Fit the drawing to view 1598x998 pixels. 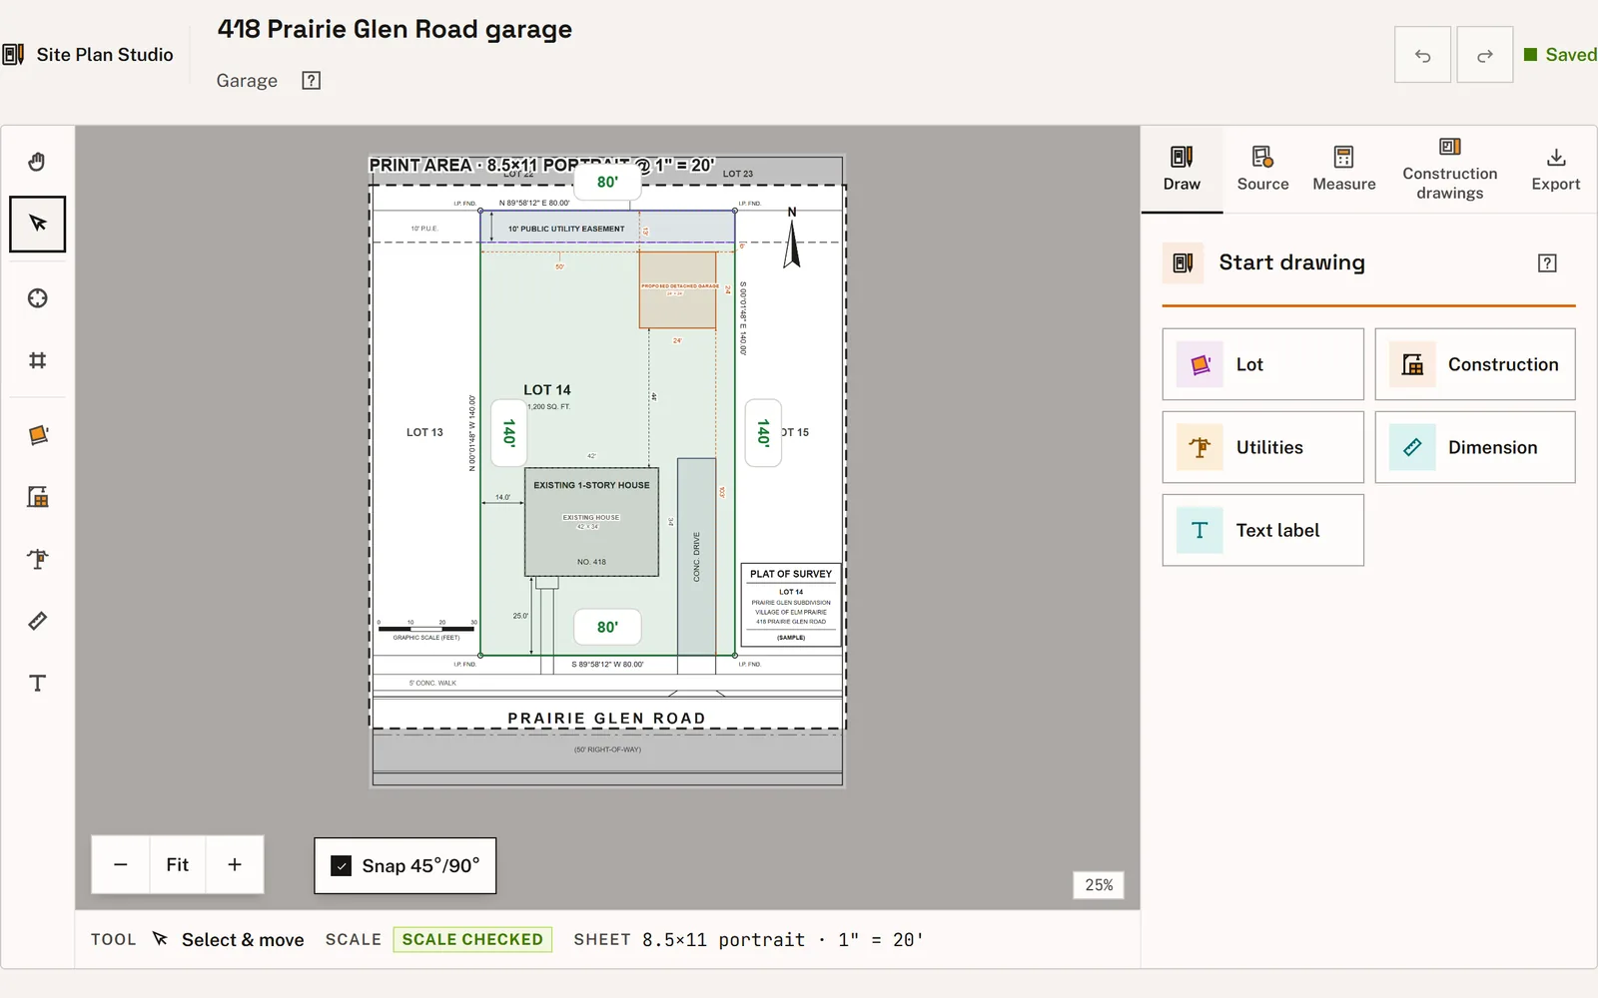coord(178,864)
